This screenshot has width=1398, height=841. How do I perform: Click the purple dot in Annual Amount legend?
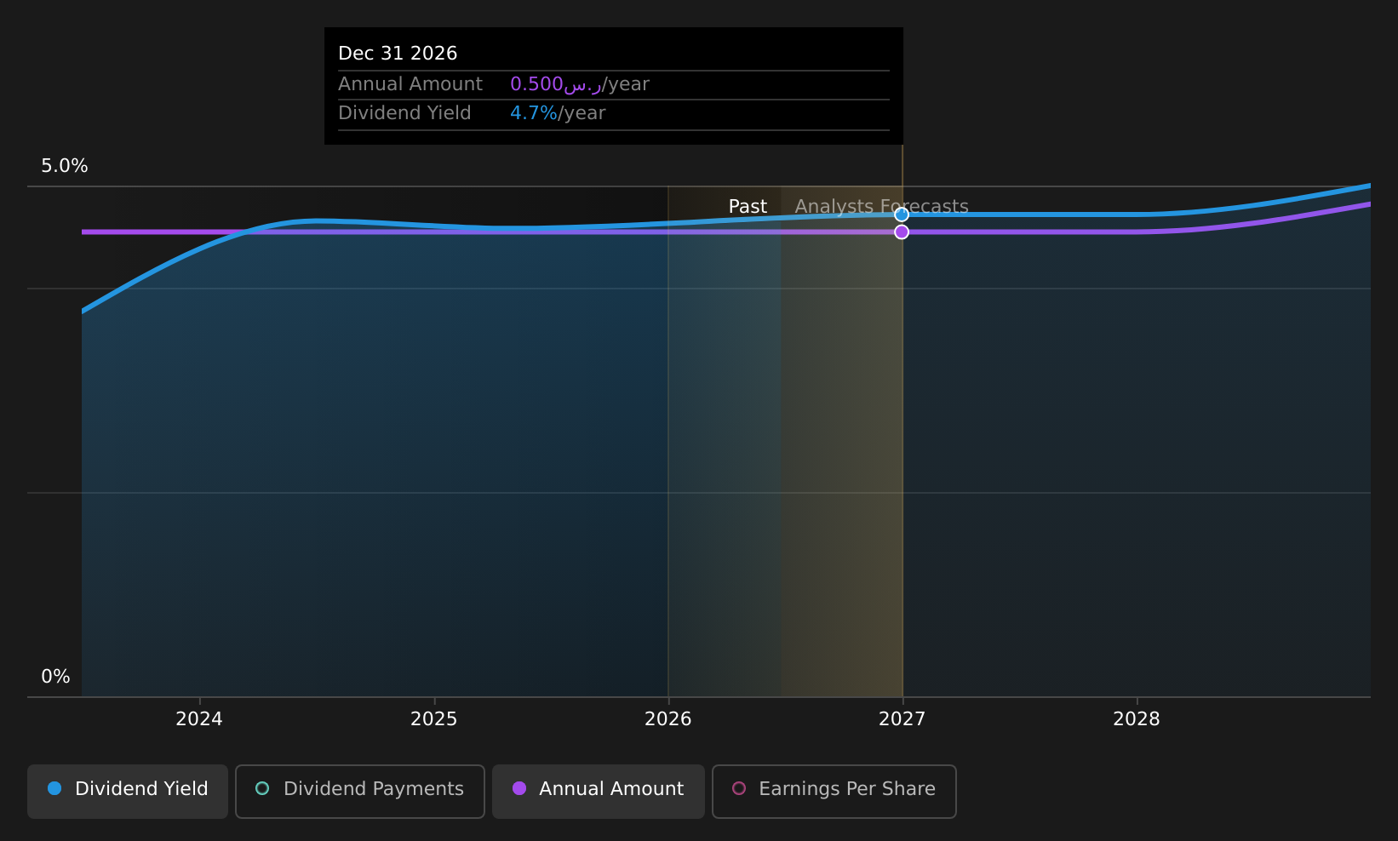(519, 788)
